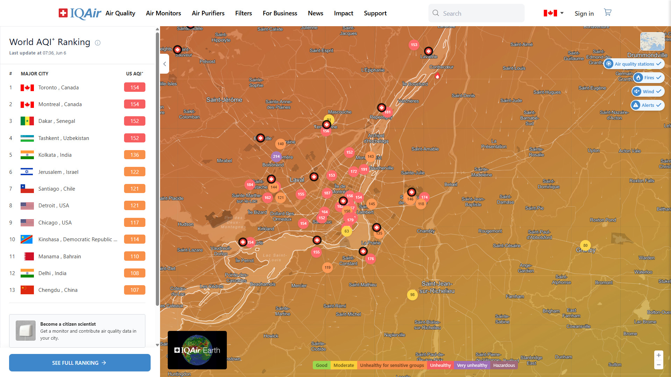Open the shopping cart
Screen dimensions: 671x377
[x=608, y=13]
